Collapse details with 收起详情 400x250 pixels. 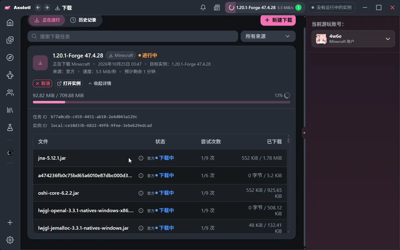(x=99, y=83)
